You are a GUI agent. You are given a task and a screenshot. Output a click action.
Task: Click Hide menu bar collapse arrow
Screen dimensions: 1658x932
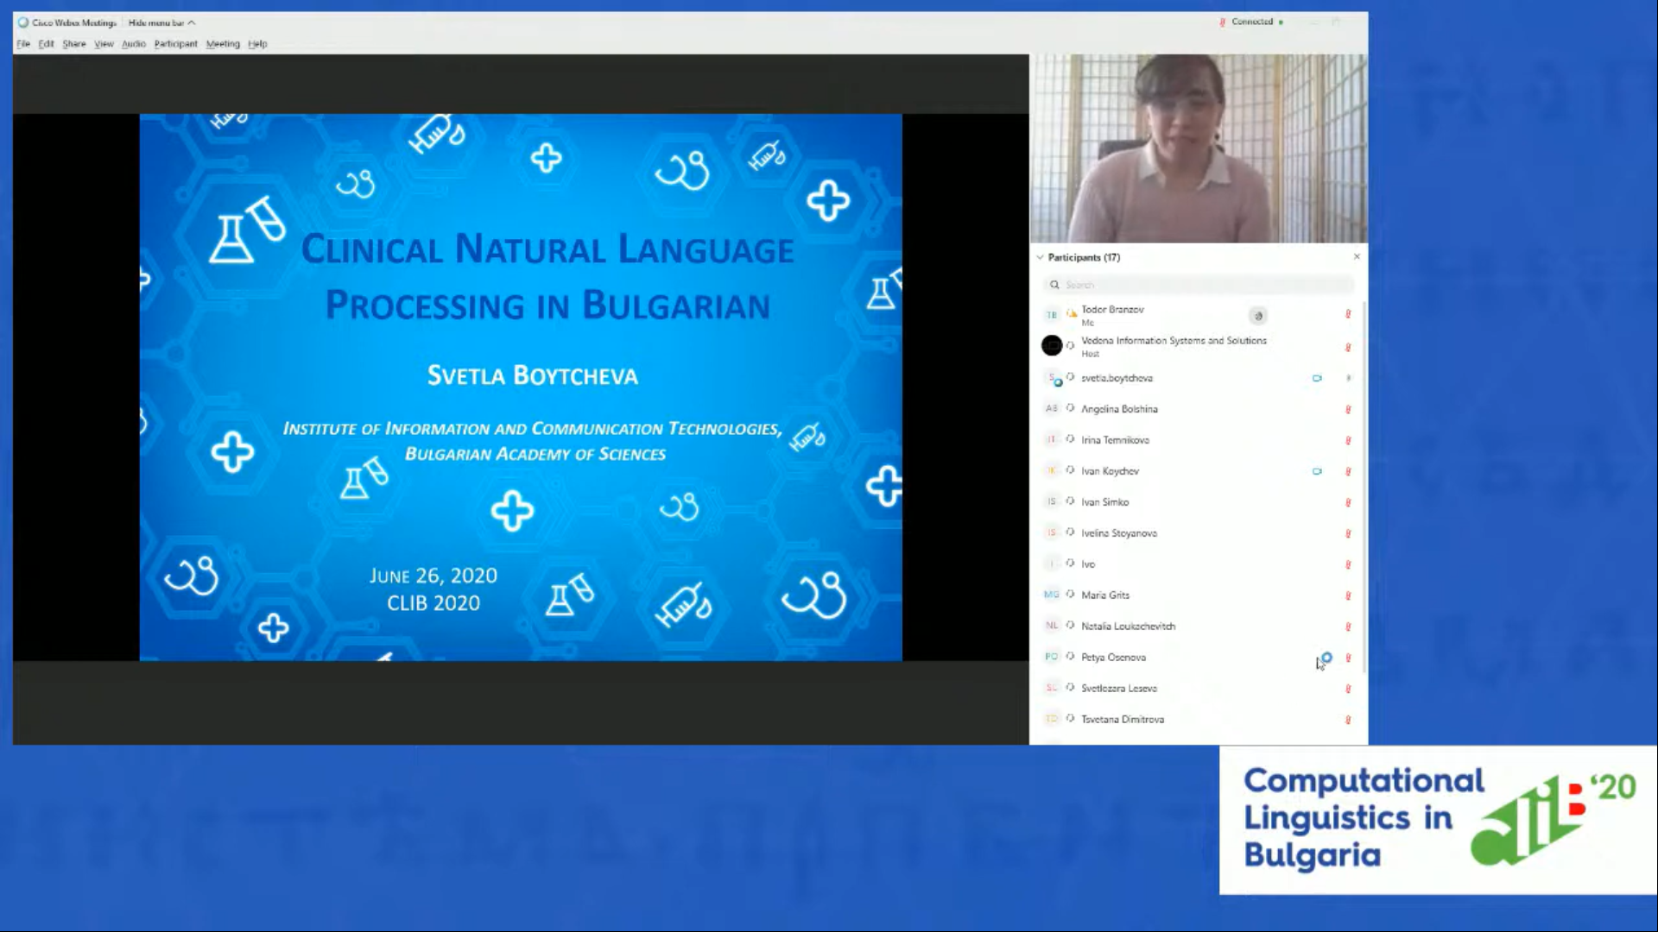(192, 22)
